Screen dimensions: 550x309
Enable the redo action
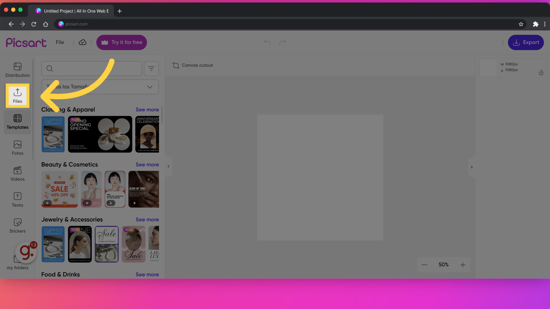282,42
